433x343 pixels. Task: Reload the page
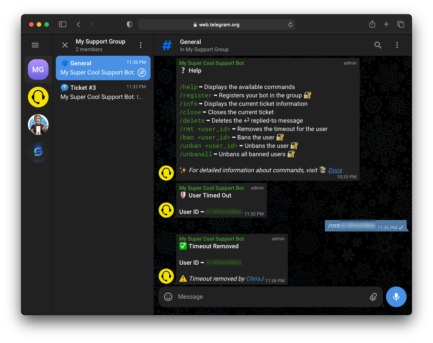click(290, 24)
